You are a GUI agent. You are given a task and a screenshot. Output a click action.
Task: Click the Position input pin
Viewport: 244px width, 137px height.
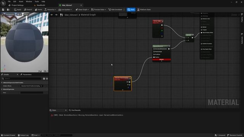coord(154,57)
